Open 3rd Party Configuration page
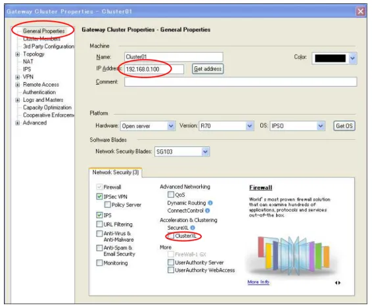372x306 pixels. [x=49, y=46]
